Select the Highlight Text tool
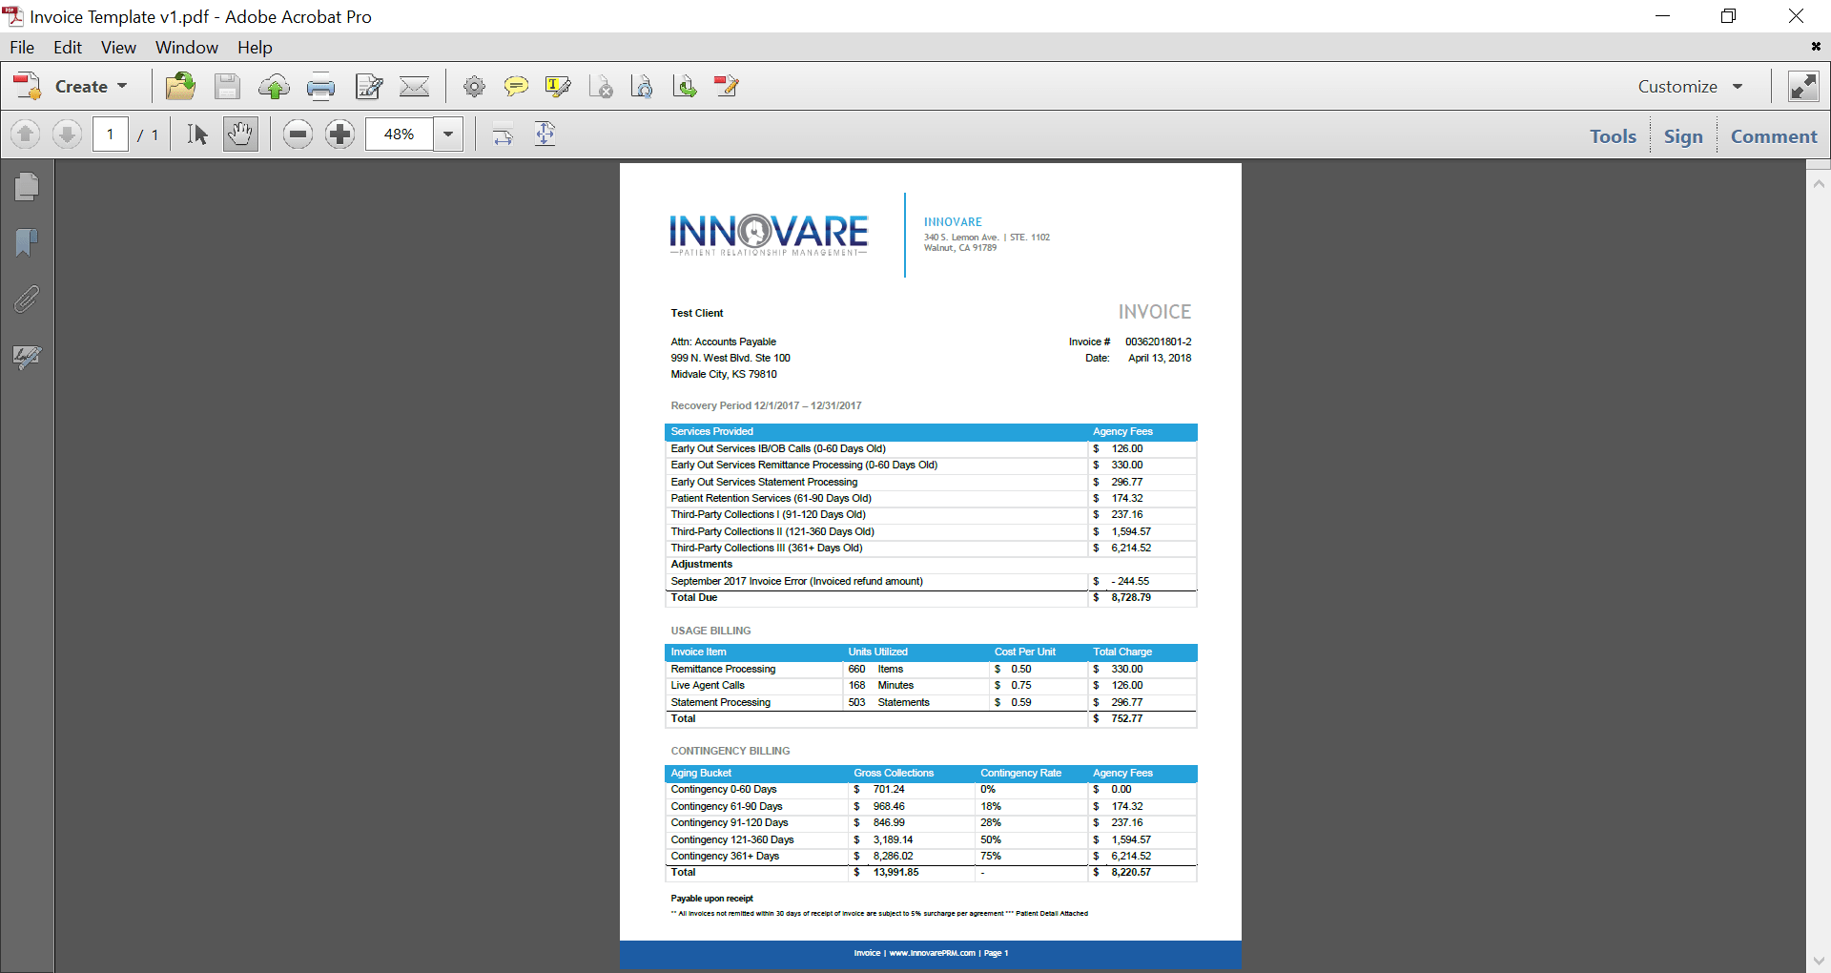The width and height of the screenshot is (1831, 973). pos(558,86)
